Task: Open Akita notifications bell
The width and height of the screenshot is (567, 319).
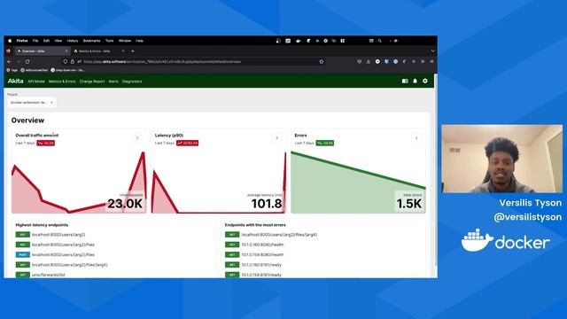Action: [416, 81]
